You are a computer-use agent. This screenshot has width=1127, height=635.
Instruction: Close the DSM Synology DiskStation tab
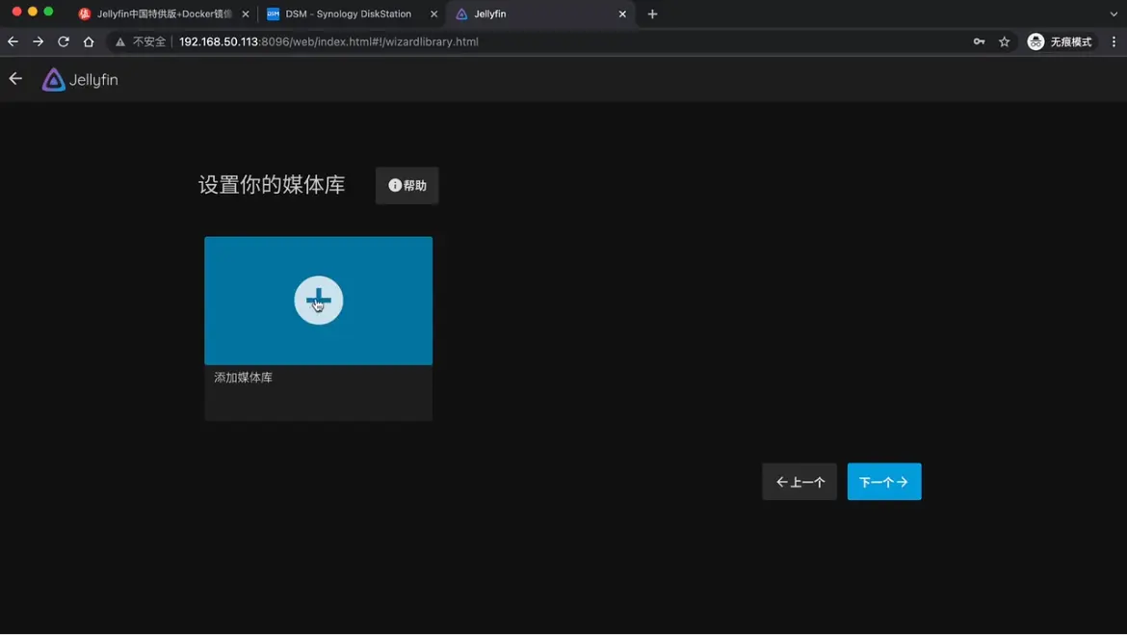point(433,14)
